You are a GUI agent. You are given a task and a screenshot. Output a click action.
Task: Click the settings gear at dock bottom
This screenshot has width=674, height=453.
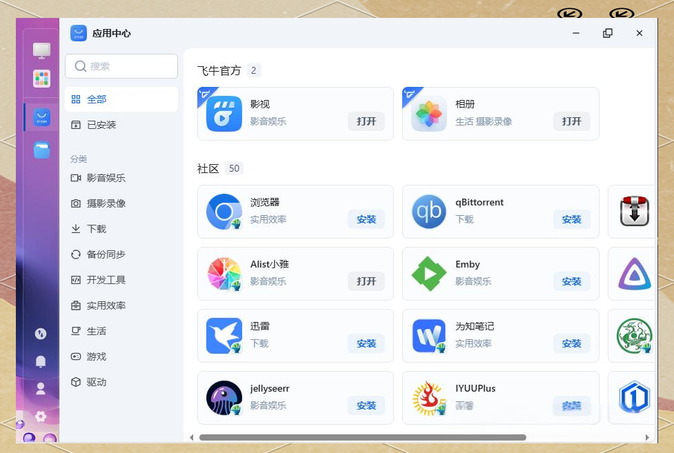pyautogui.click(x=40, y=416)
